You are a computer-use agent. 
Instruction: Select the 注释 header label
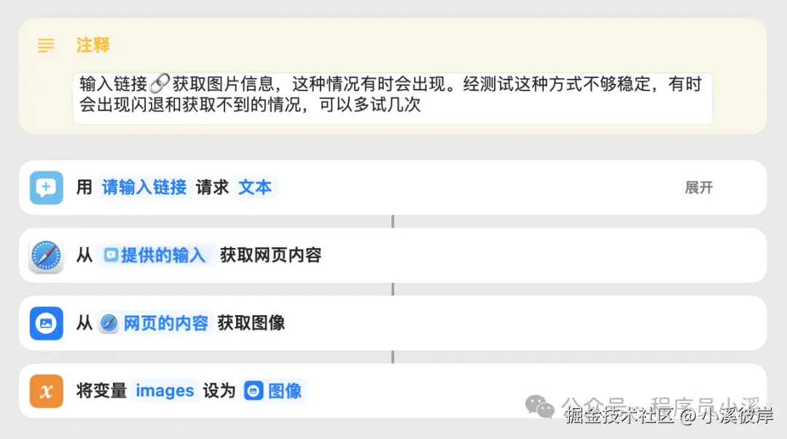(92, 45)
